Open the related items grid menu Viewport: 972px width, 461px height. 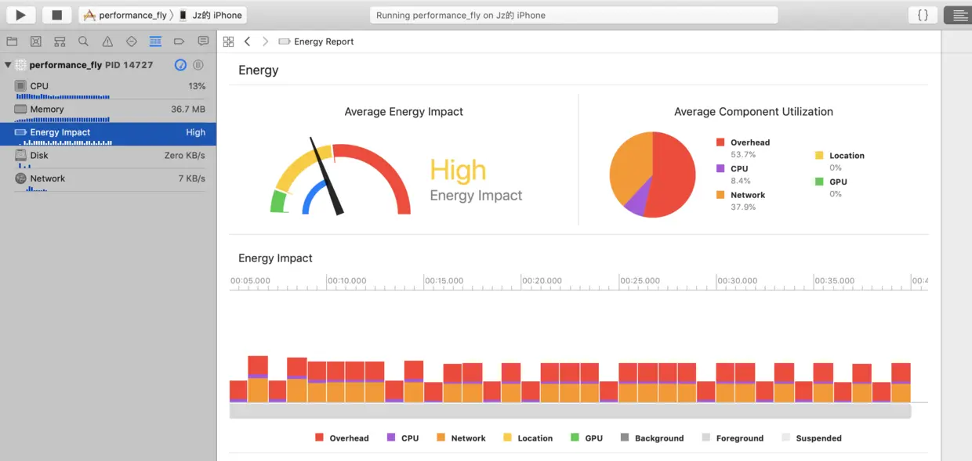click(x=228, y=41)
